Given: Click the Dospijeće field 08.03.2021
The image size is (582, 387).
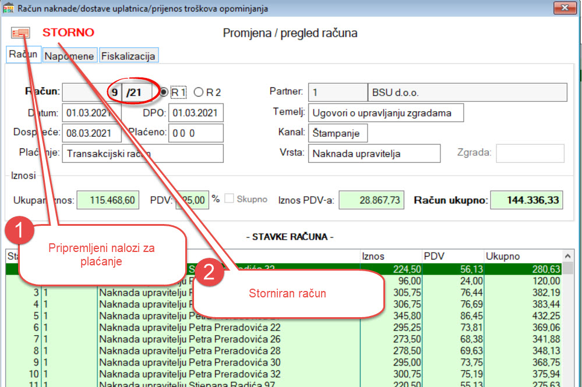Looking at the screenshot, I should point(91,133).
